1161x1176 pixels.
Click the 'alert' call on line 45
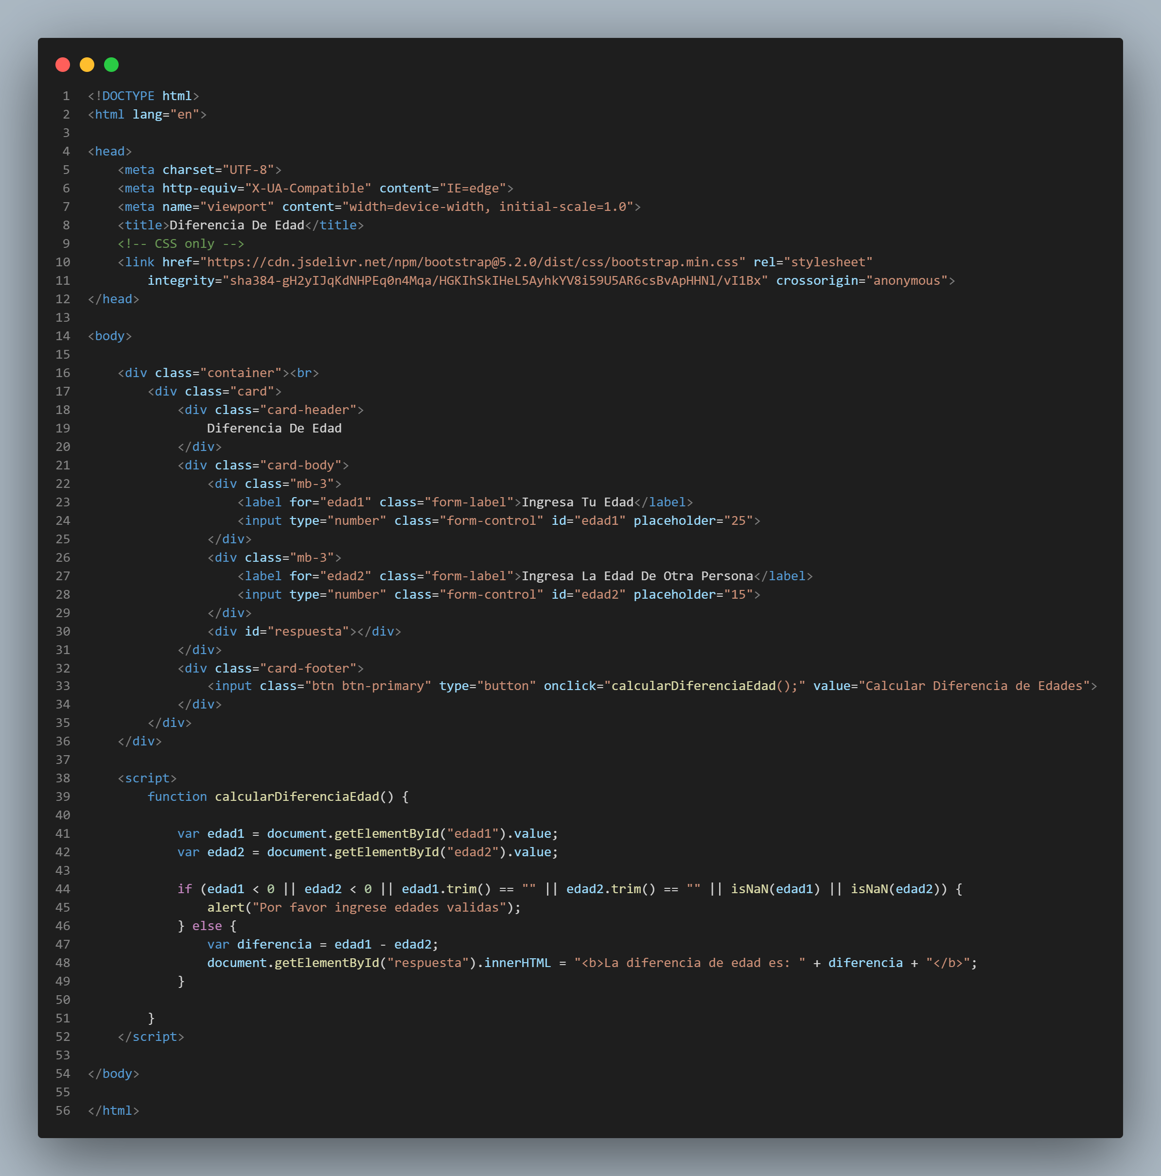(x=226, y=908)
